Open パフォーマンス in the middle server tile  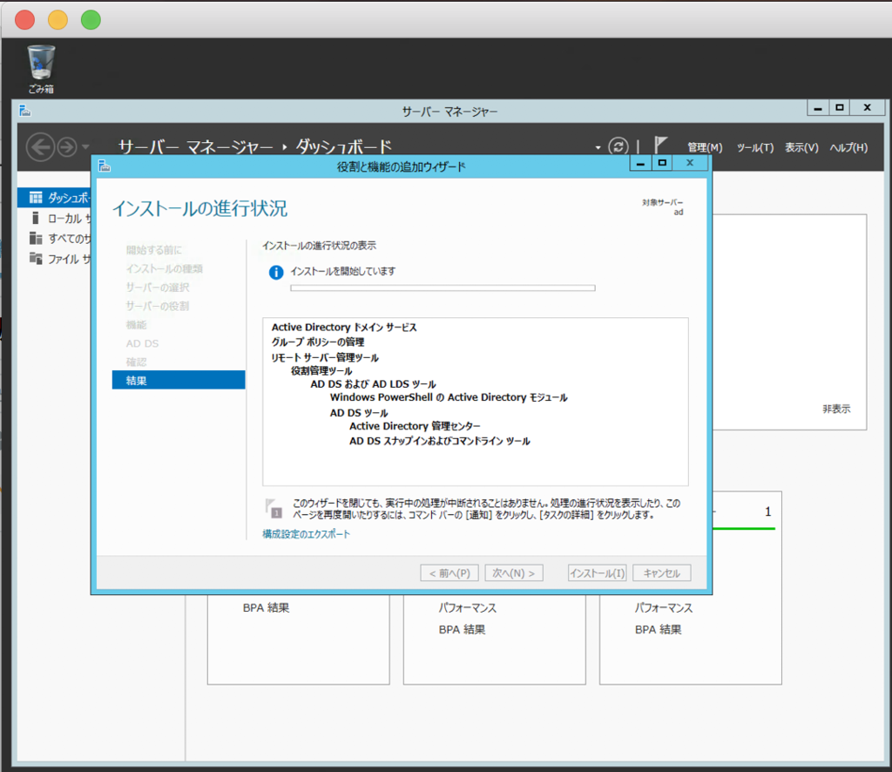click(x=468, y=607)
